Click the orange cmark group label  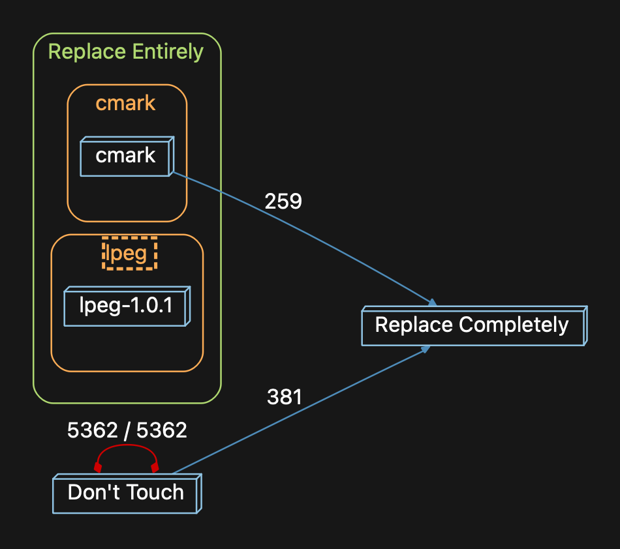point(125,102)
